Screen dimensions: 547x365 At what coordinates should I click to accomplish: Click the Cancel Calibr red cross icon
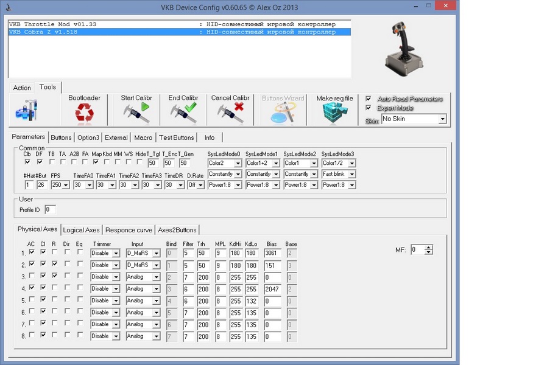230,113
